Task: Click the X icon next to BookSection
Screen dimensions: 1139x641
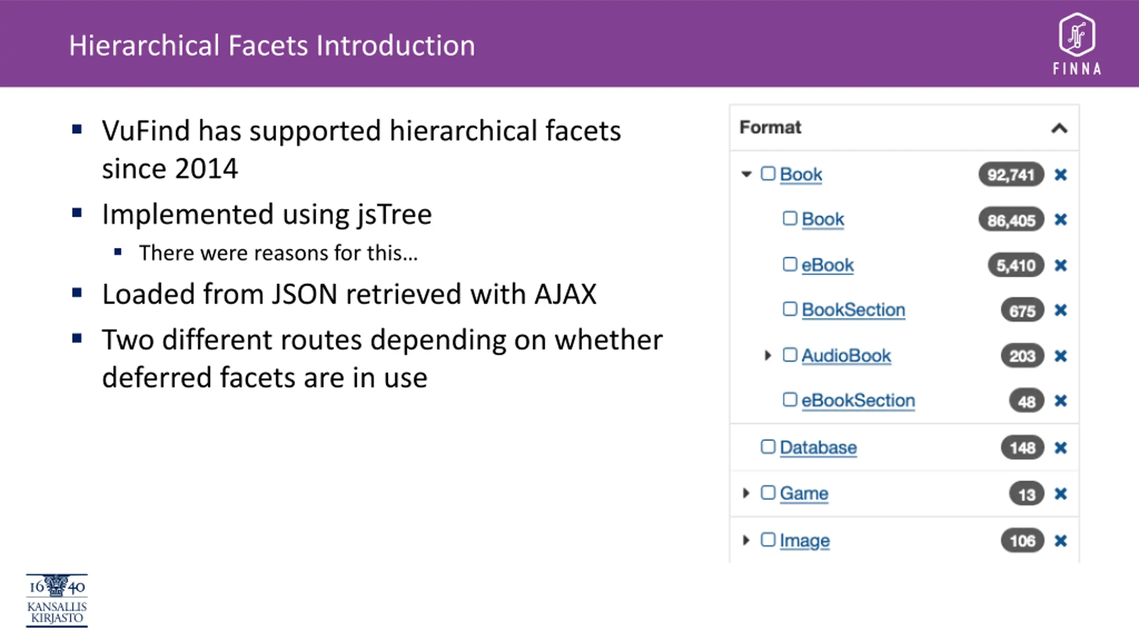Action: tap(1061, 310)
